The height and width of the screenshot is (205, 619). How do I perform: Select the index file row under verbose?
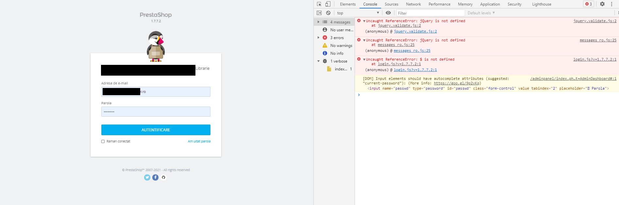point(334,69)
